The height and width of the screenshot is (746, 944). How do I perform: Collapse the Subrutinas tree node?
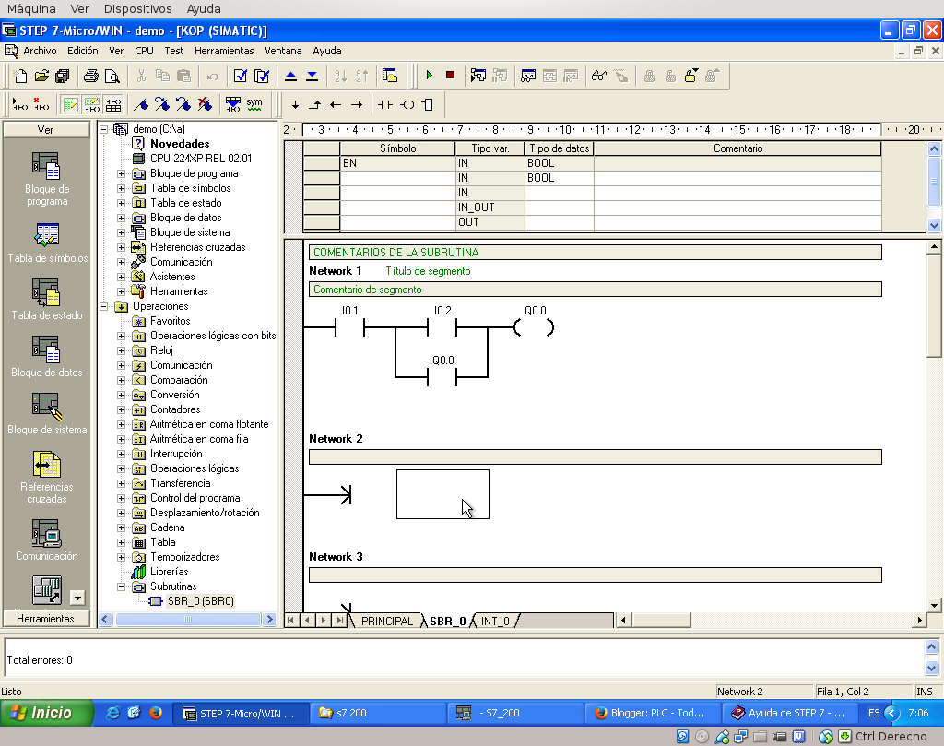[122, 586]
